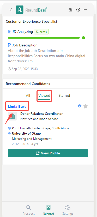Select the Viewed candidates tab
Image resolution: width=97 pixels, height=217 pixels.
click(44, 96)
